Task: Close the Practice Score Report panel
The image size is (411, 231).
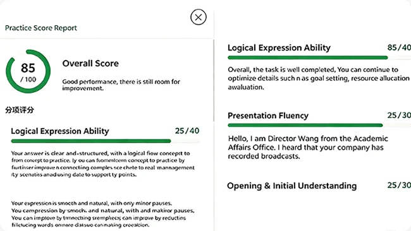Action: [199, 17]
